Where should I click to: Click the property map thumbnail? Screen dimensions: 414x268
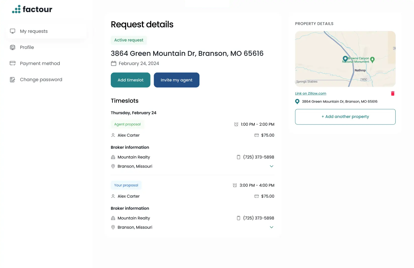coord(345,59)
